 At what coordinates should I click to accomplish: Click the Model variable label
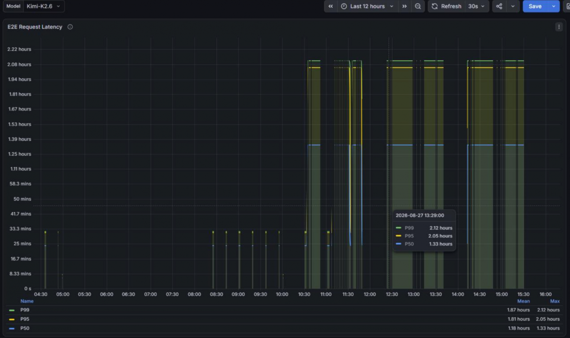coord(13,6)
